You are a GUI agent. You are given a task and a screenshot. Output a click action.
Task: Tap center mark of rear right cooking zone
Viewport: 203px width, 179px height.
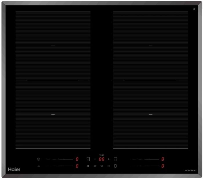[151, 46]
